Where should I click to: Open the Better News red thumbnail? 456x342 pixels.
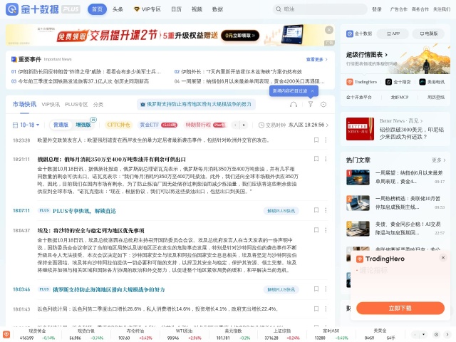pos(360,129)
